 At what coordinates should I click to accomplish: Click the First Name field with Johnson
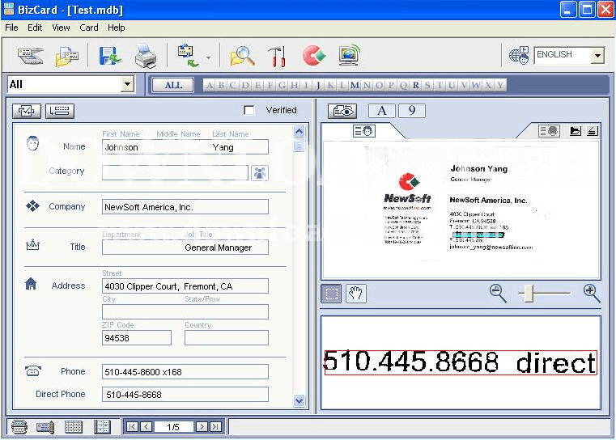tap(128, 147)
